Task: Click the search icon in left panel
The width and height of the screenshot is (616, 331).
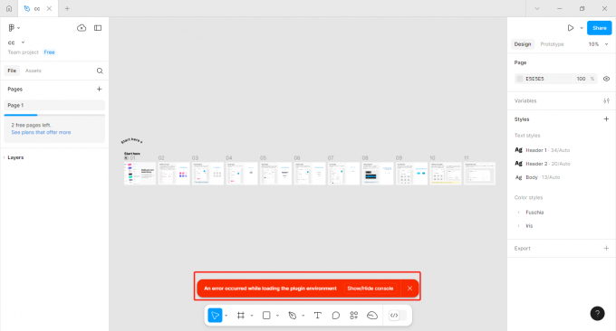Action: pos(100,71)
